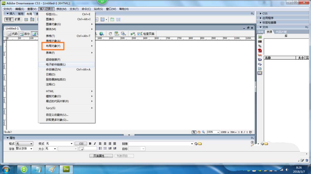The width and height of the screenshot is (311, 174).
Task: Toggle align left button
Action: (100, 144)
